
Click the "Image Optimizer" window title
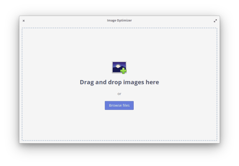point(119,20)
